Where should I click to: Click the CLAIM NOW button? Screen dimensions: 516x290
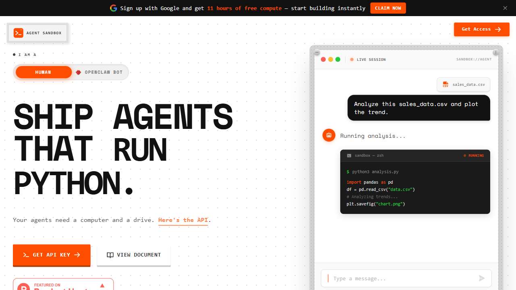388,8
